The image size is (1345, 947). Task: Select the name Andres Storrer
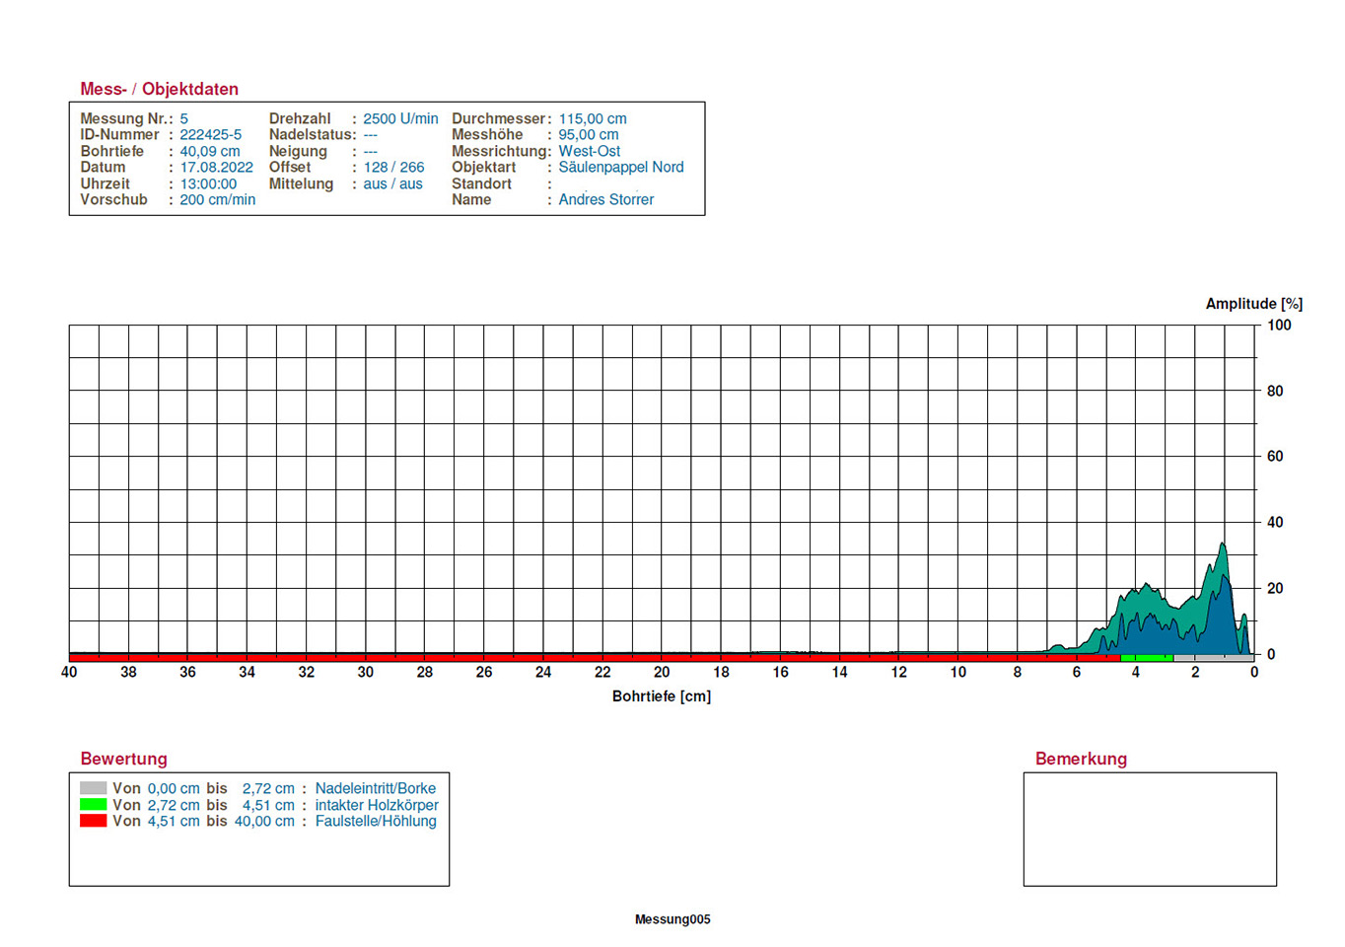click(x=605, y=199)
